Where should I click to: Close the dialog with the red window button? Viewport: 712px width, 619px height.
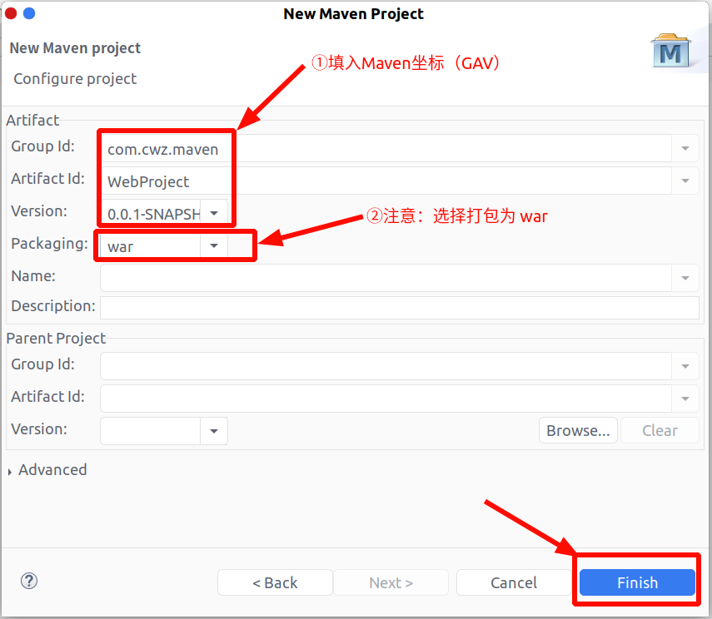(11, 13)
